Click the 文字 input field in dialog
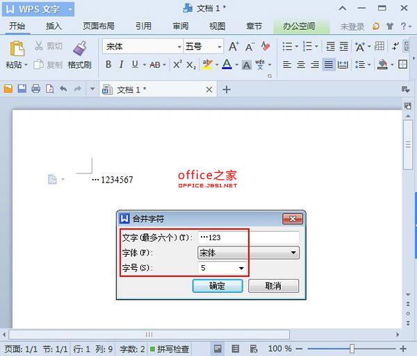Viewport: 417px width, 356px height. (x=248, y=237)
